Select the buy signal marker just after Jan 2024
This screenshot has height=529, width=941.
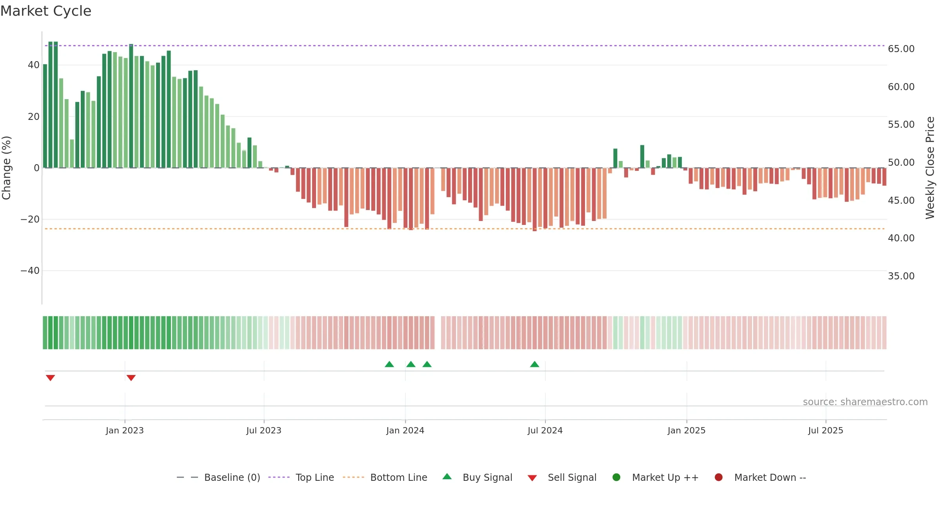[x=411, y=364]
